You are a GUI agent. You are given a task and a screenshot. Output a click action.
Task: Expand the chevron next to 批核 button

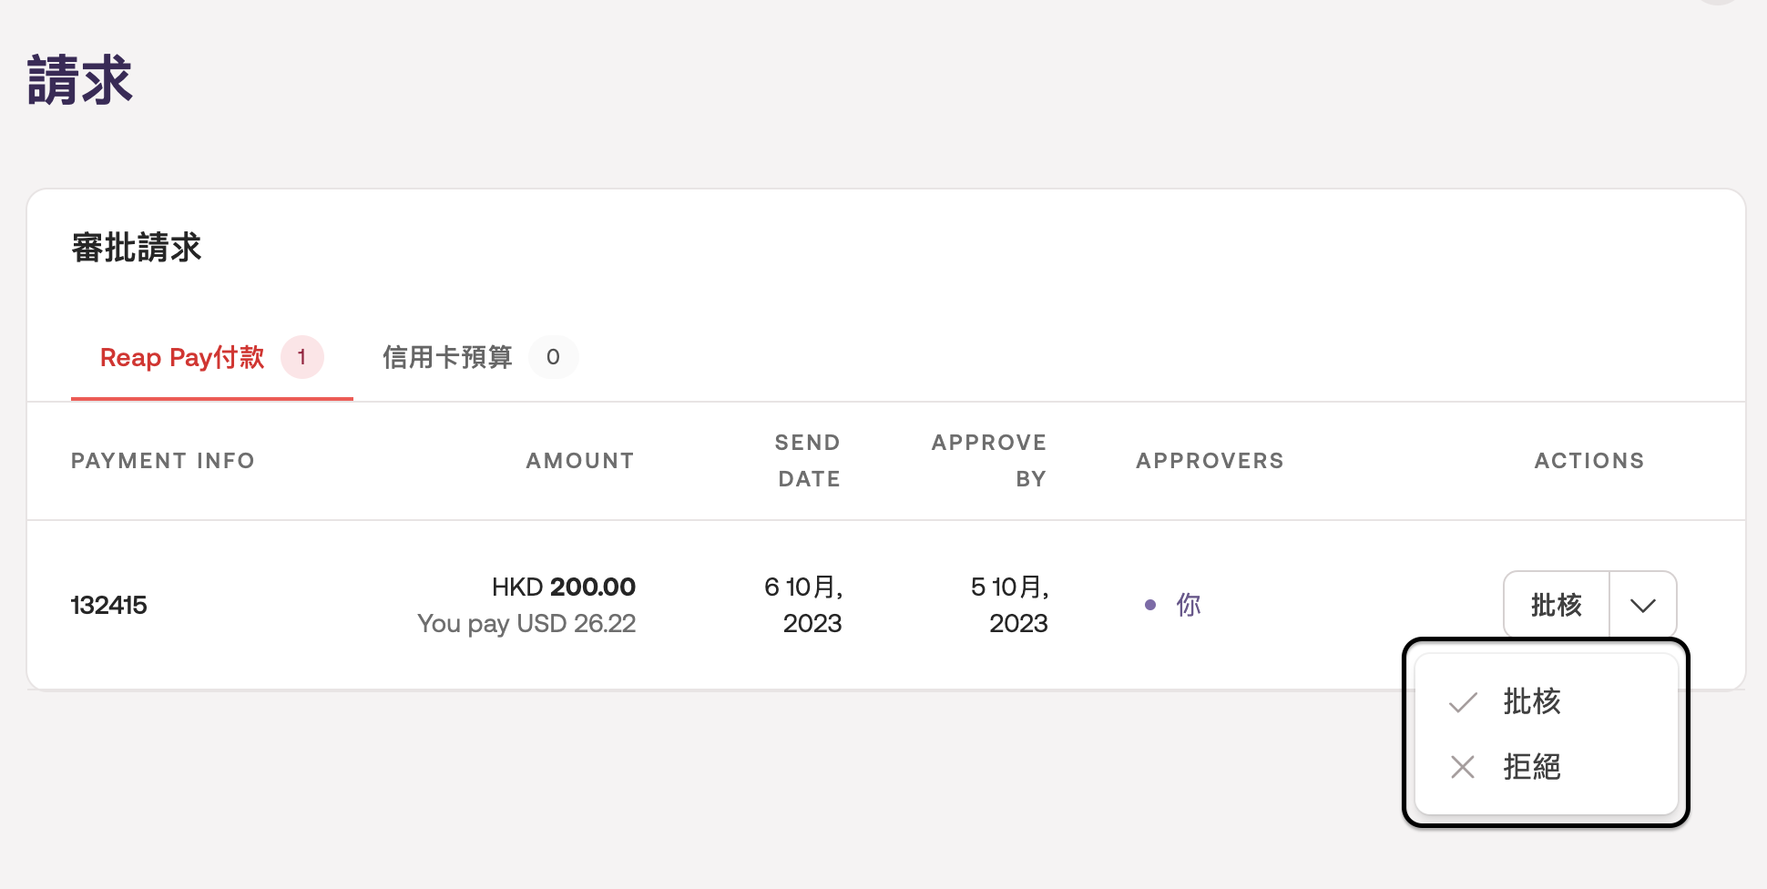point(1642,606)
